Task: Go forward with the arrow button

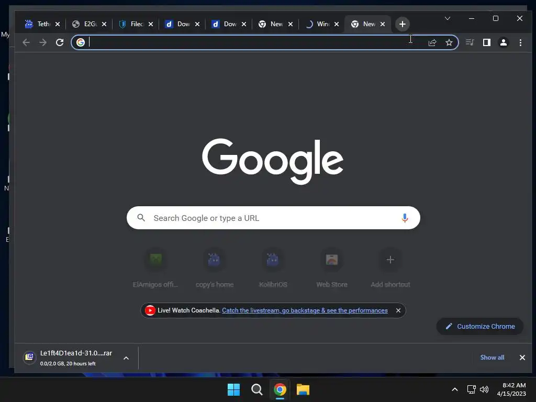Action: [43, 42]
